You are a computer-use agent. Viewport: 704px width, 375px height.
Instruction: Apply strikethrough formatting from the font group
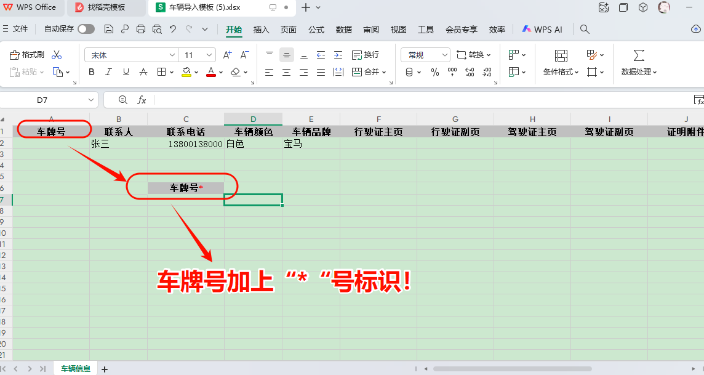(143, 72)
